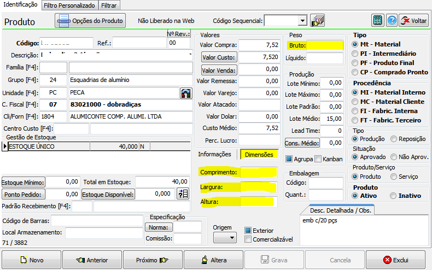Viewport: 432px width, 270px height.
Task: Click the Valor Venda button
Action: click(x=218, y=69)
